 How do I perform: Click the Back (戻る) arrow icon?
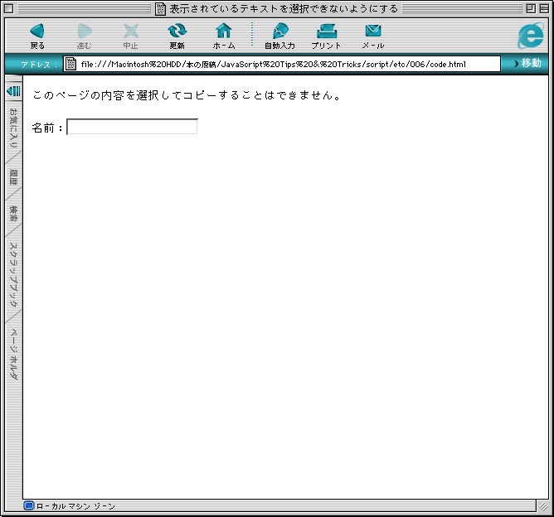(x=37, y=32)
